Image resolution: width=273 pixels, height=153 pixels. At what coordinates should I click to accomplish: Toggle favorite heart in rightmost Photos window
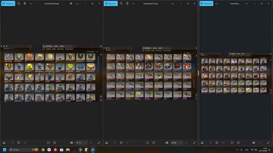coord(210,143)
